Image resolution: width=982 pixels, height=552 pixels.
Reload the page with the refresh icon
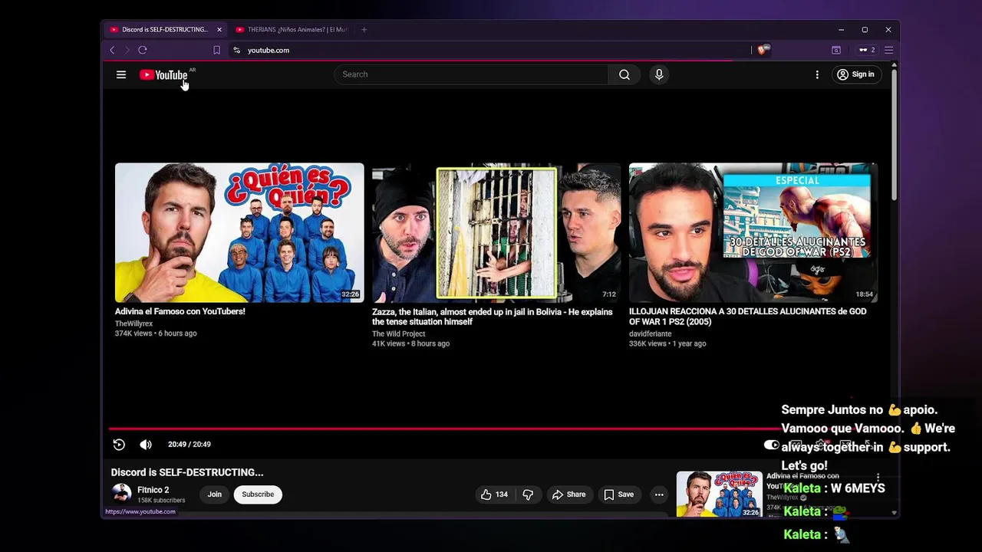click(x=143, y=50)
